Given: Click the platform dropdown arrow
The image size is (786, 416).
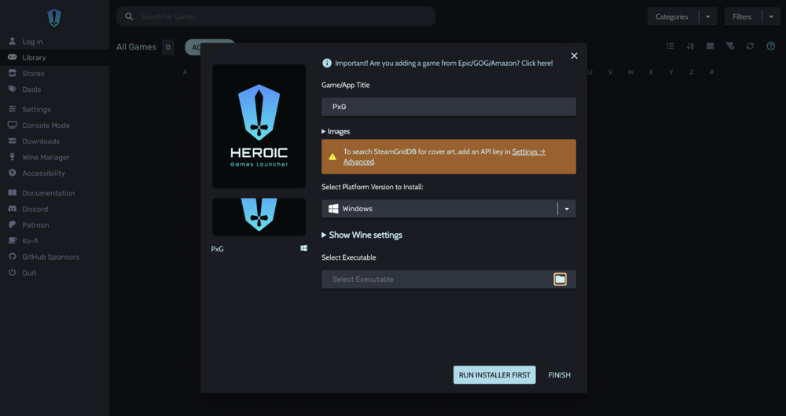Looking at the screenshot, I should tap(567, 209).
